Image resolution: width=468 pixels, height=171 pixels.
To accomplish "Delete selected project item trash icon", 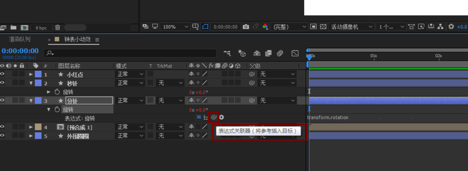I will (58, 27).
